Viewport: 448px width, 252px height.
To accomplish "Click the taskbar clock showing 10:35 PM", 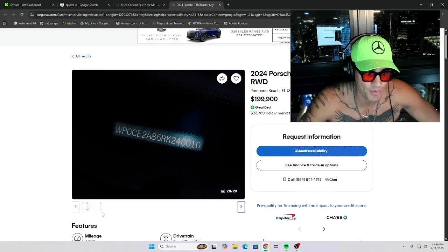I will [437, 246].
